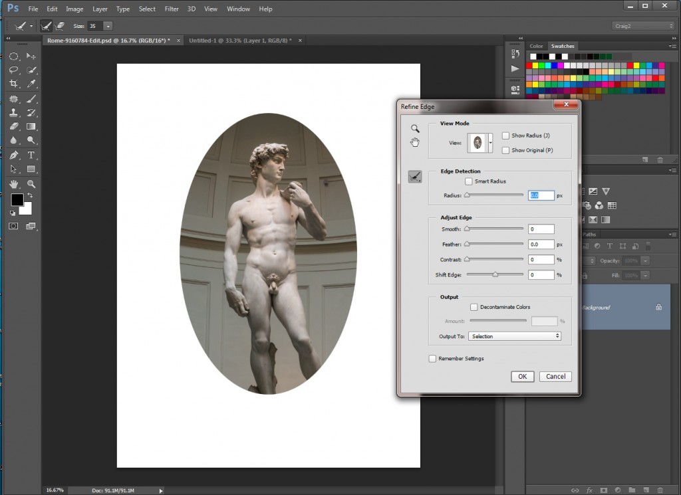Open brush Size dropdown arrow
The image size is (681, 495).
[x=108, y=26]
